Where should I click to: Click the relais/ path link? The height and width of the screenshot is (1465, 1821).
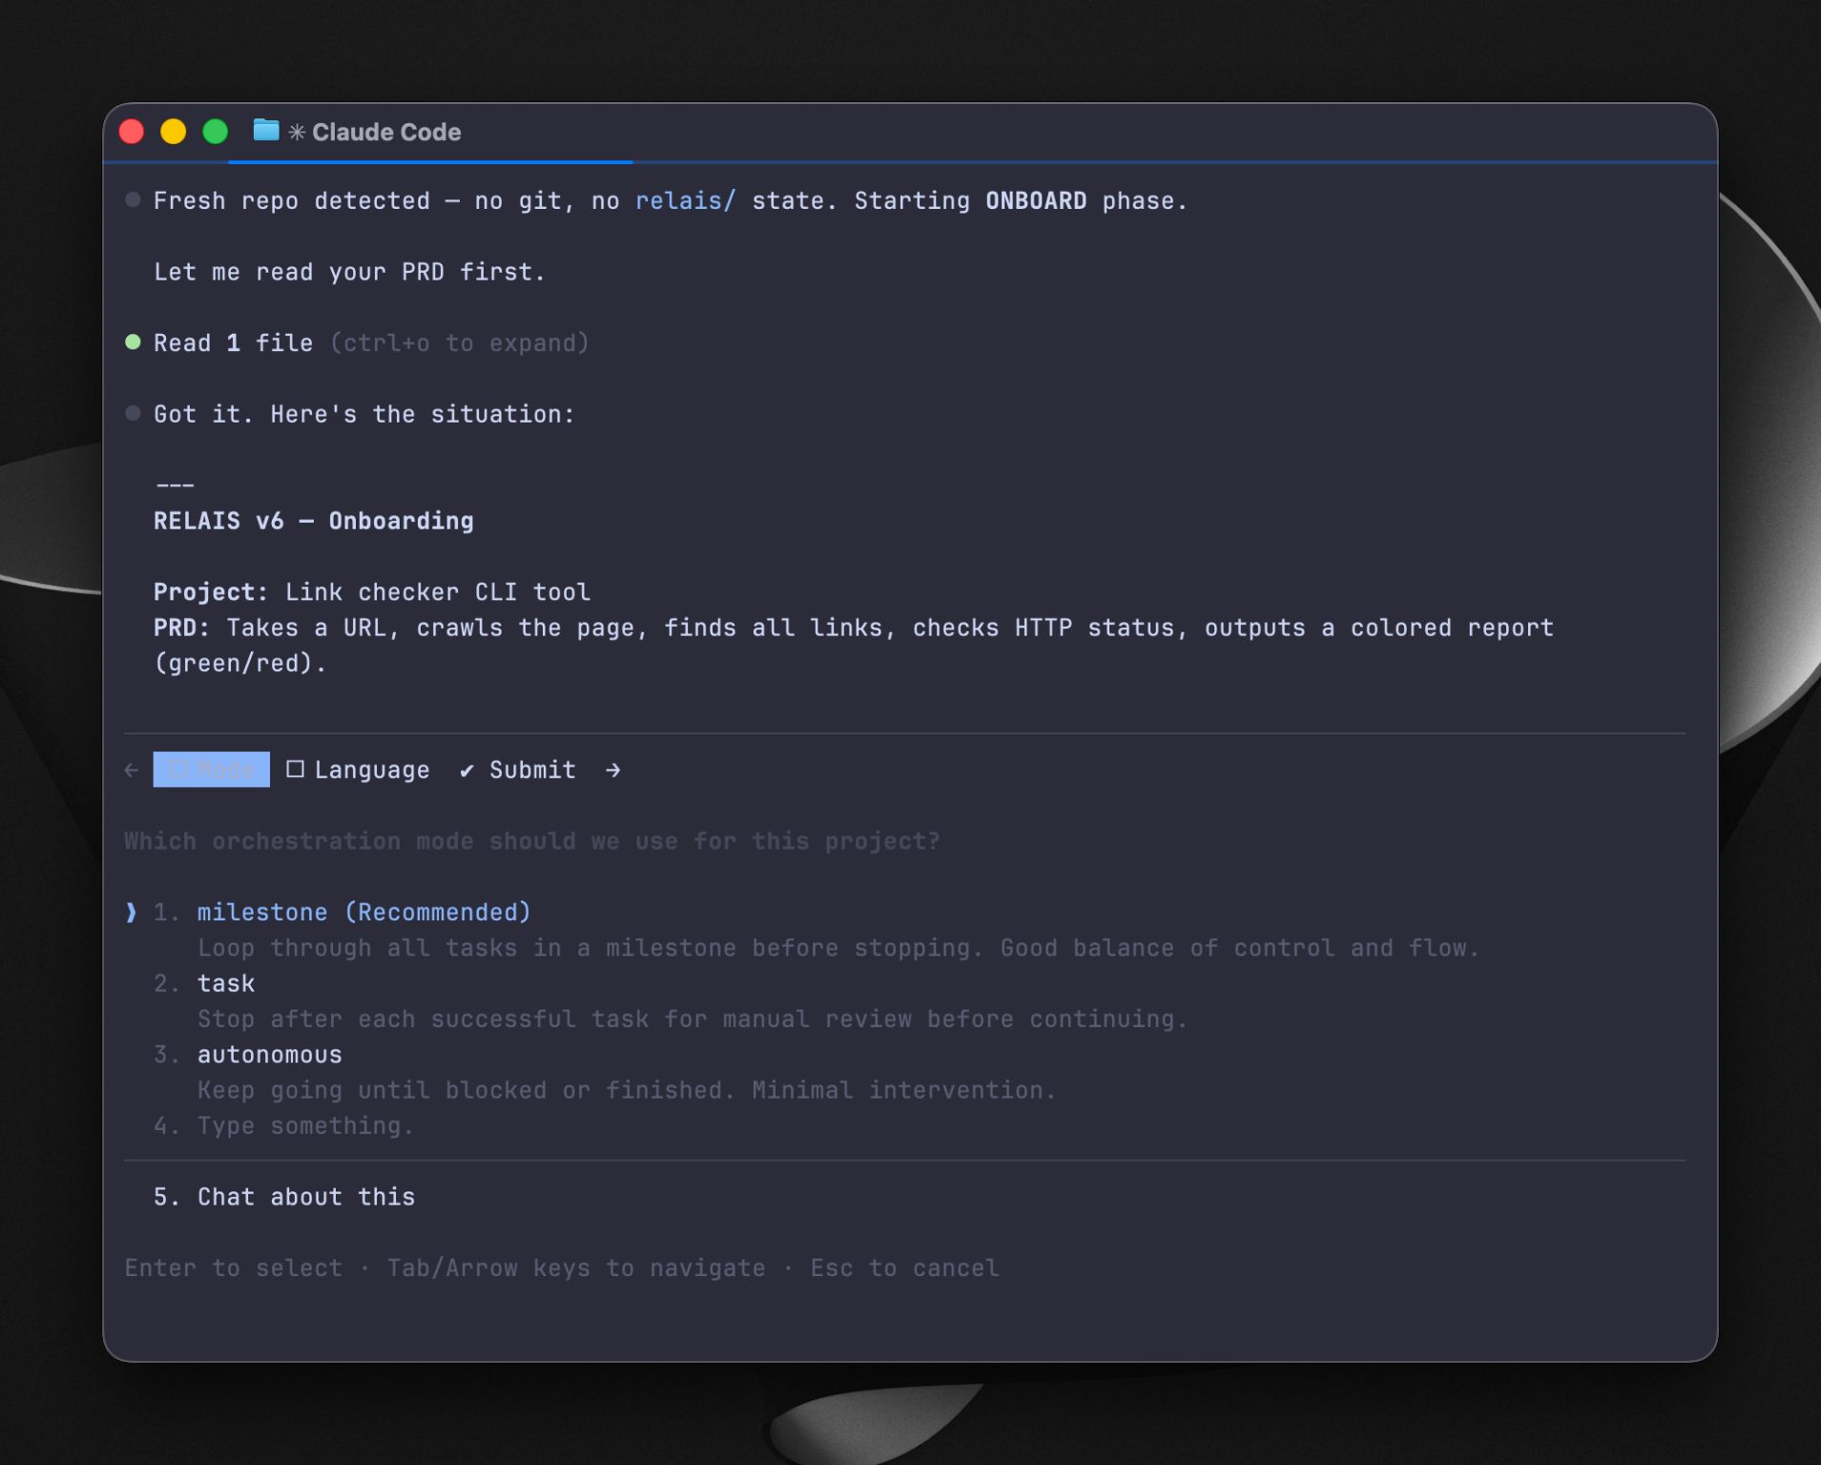tap(686, 201)
